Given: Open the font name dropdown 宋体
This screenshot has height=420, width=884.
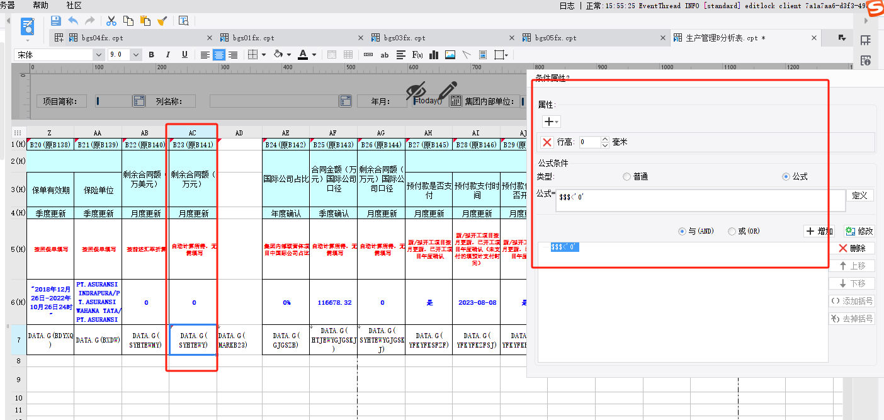Looking at the screenshot, I should click(99, 55).
